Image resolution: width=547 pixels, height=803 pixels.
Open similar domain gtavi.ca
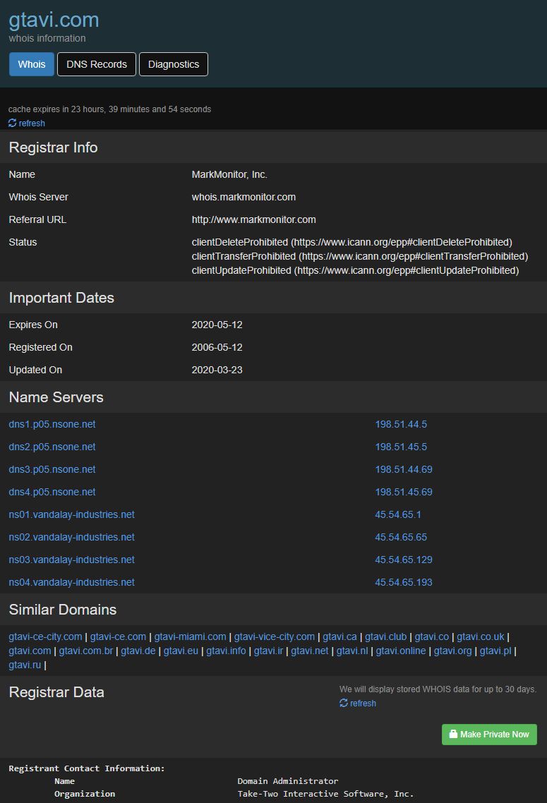[339, 636]
